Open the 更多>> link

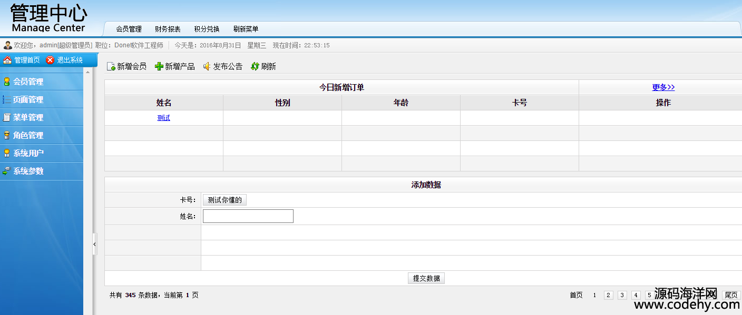point(663,87)
